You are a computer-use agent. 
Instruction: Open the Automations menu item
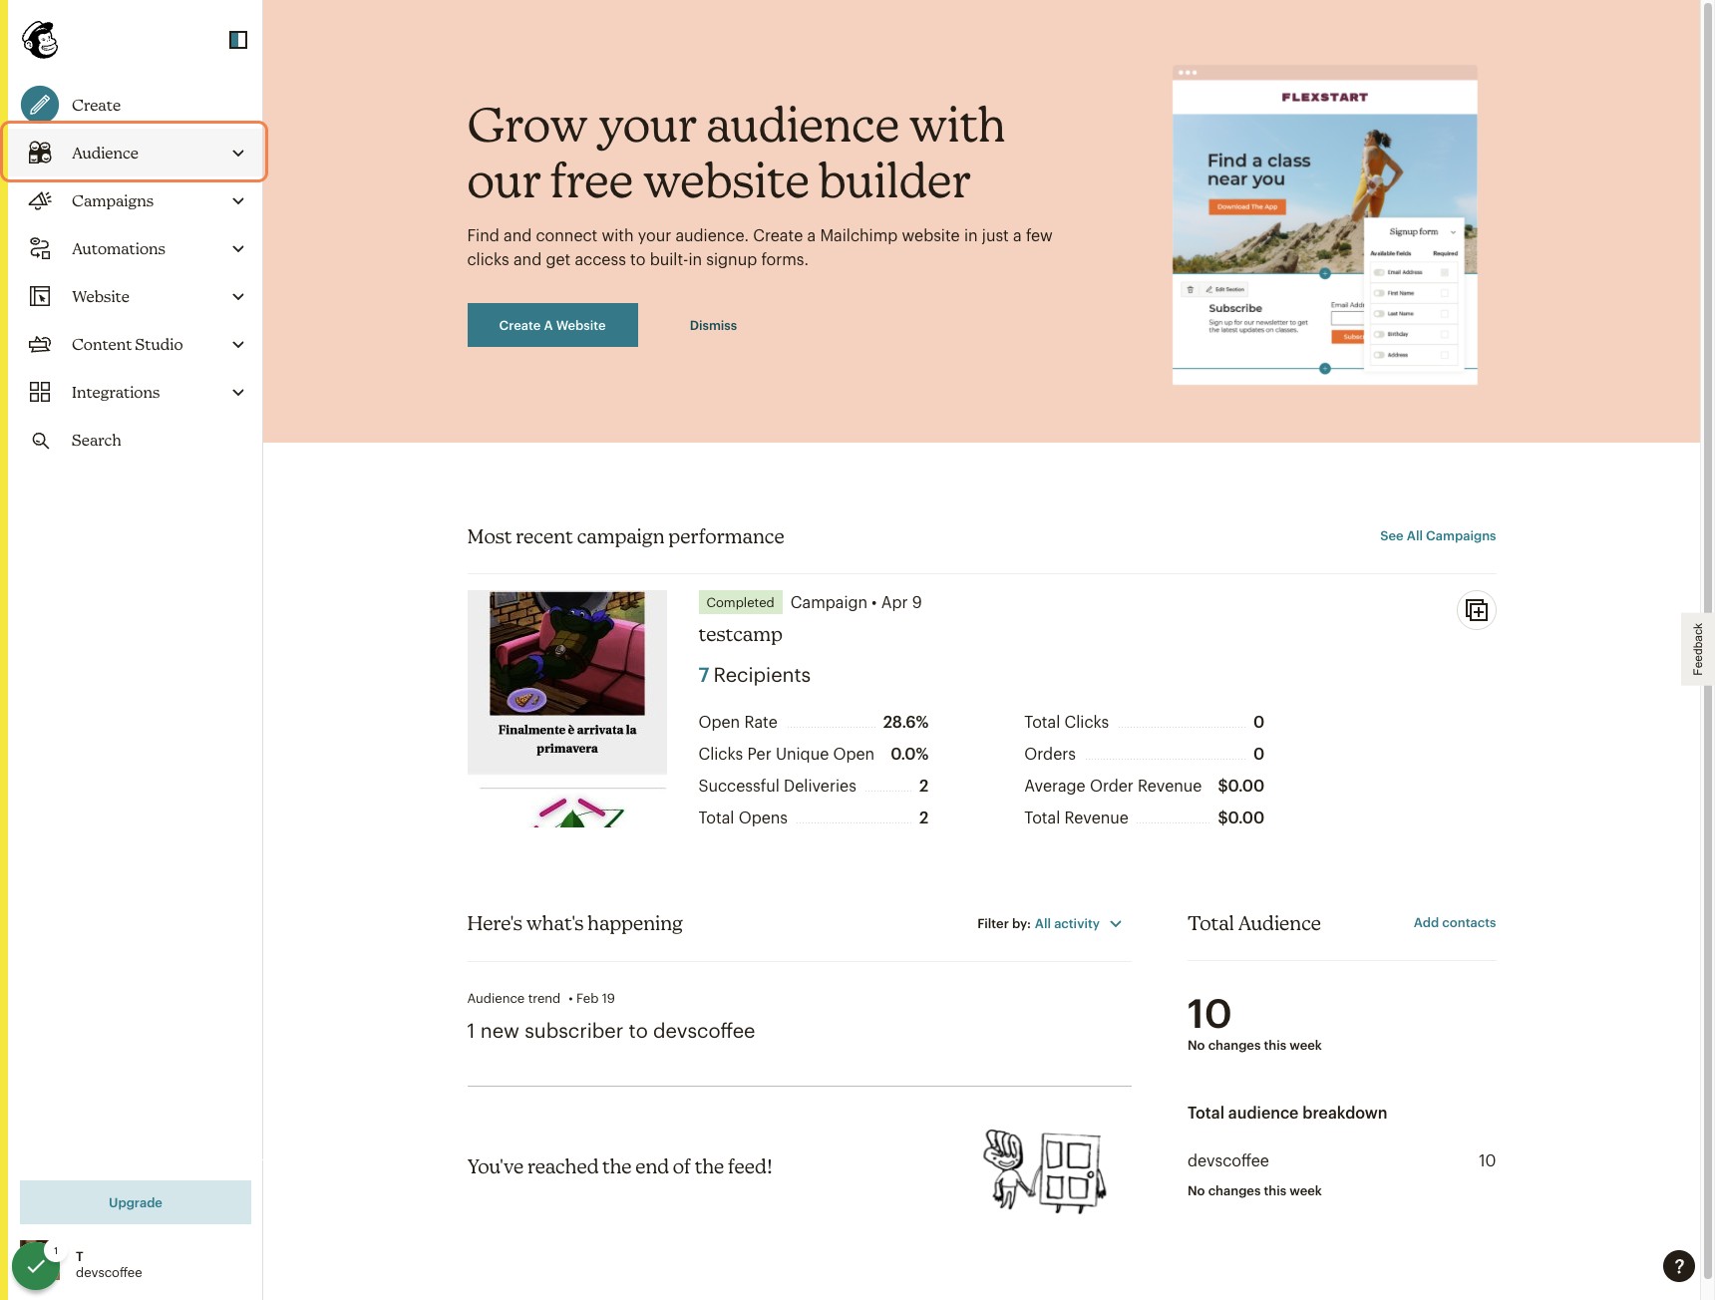136,248
